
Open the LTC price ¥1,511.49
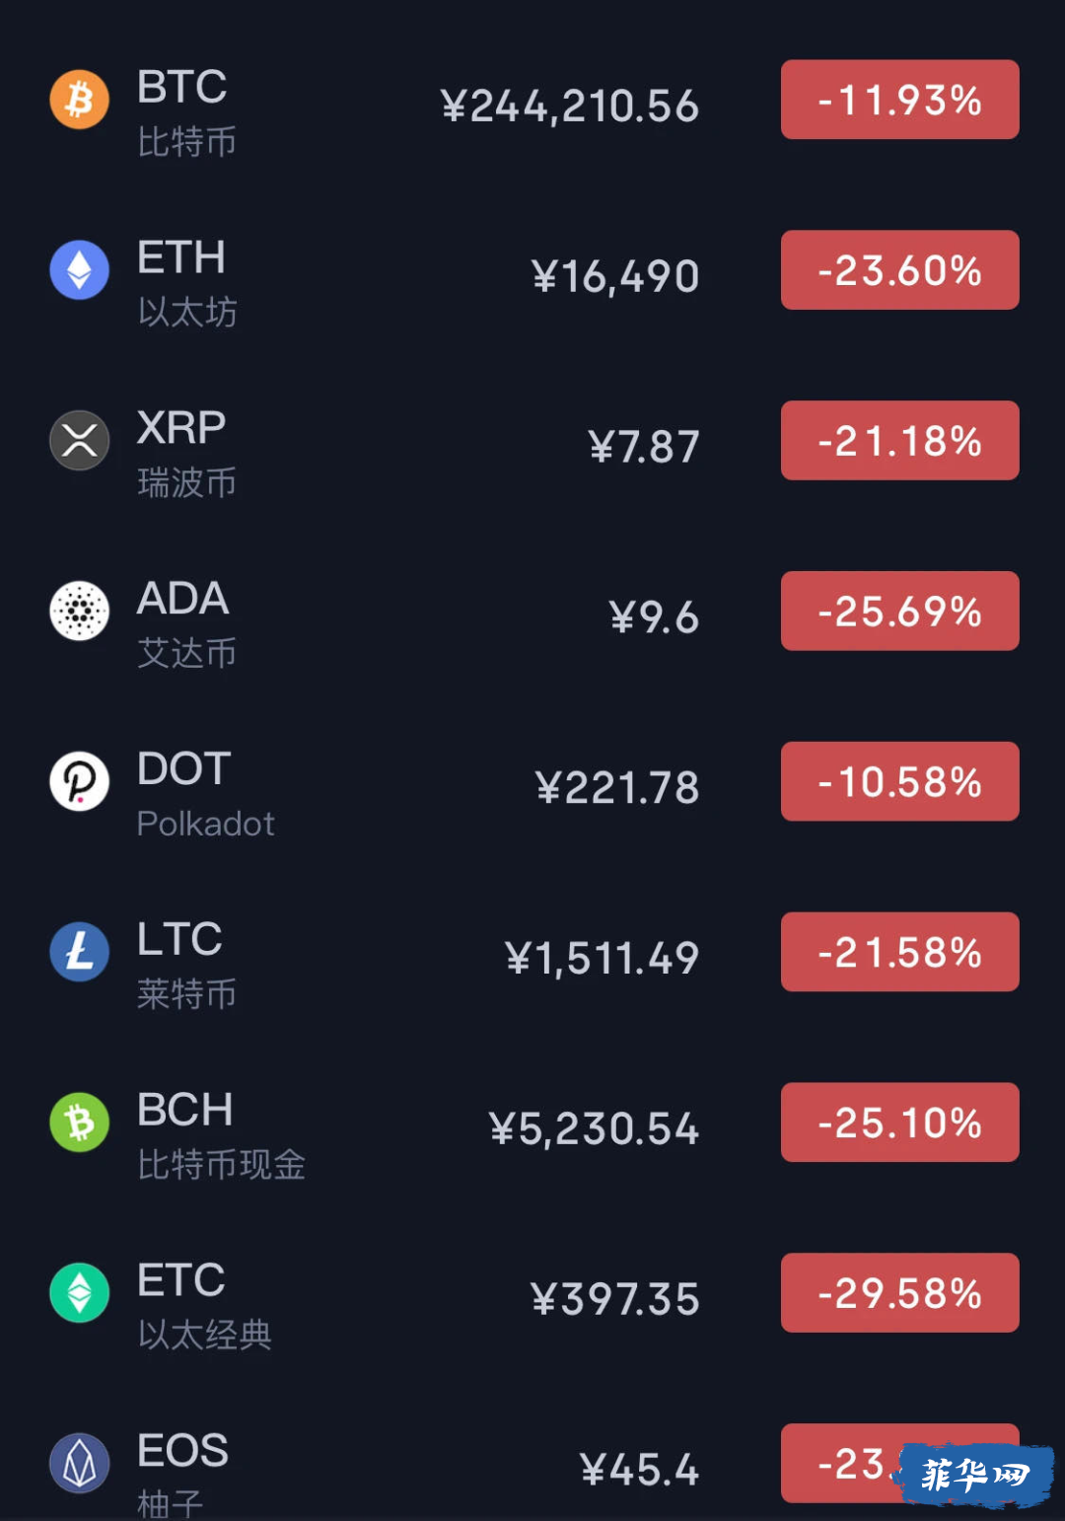pos(602,959)
